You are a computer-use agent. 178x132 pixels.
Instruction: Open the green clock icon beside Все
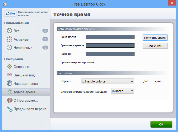(9, 31)
